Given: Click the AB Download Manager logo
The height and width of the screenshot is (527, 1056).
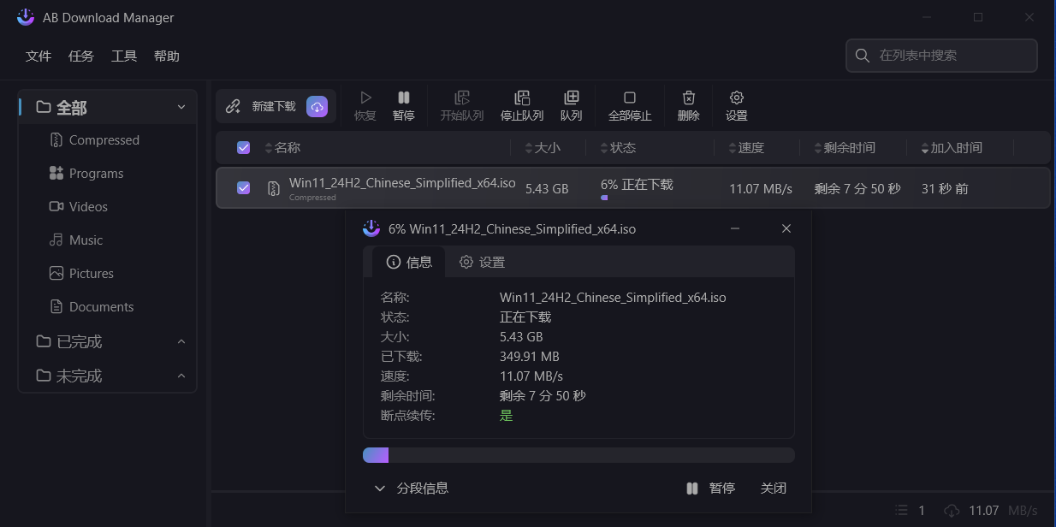Looking at the screenshot, I should (26, 17).
